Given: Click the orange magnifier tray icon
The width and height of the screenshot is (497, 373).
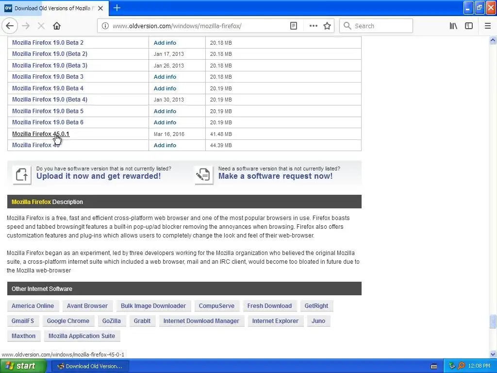Looking at the screenshot, I should (x=461, y=366).
